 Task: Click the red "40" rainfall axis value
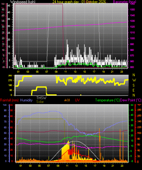[12, 139]
